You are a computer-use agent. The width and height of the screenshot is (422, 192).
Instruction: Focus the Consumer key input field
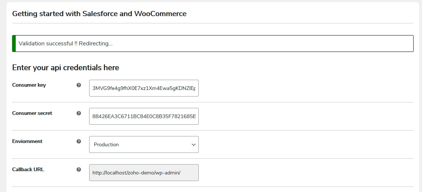144,88
